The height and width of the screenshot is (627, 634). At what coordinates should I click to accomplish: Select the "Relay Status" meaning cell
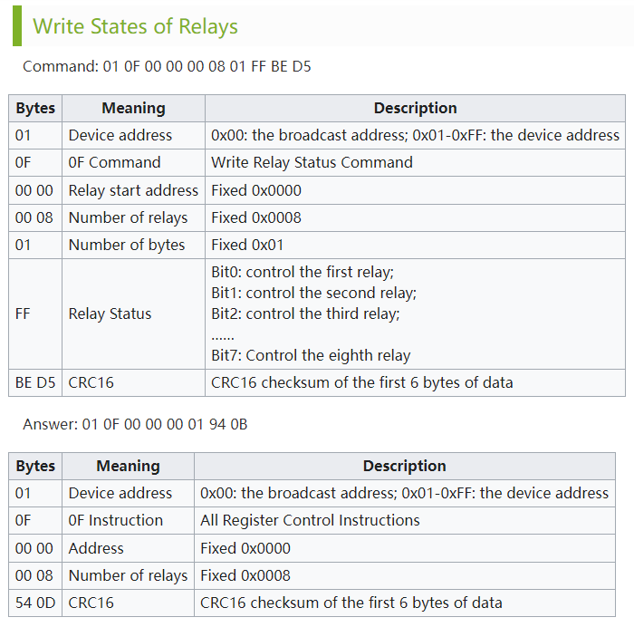(110, 313)
